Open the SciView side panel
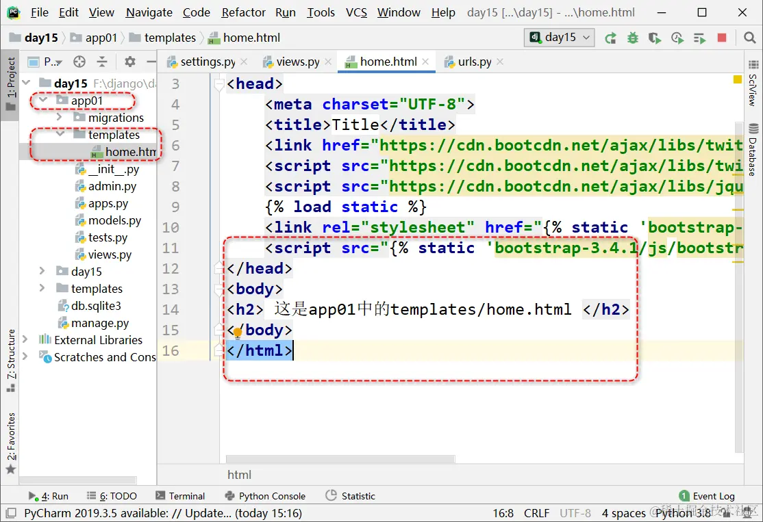 tap(753, 84)
